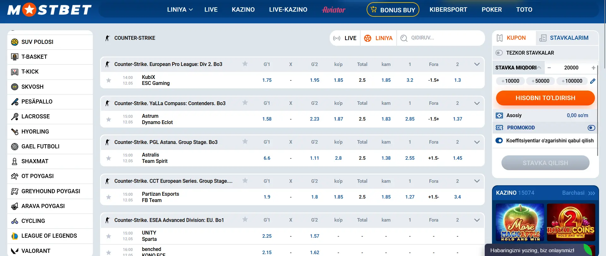Switch to the Kupon tab

tap(514, 38)
